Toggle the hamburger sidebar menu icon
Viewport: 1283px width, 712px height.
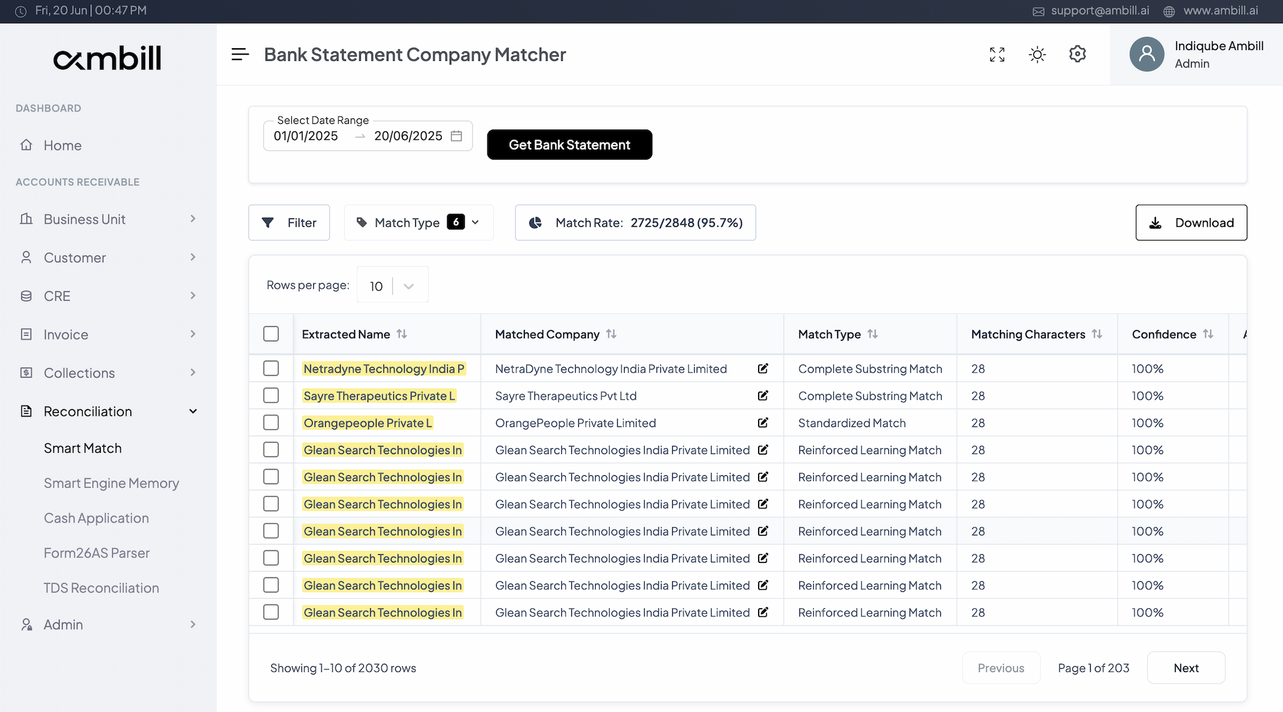pyautogui.click(x=240, y=54)
